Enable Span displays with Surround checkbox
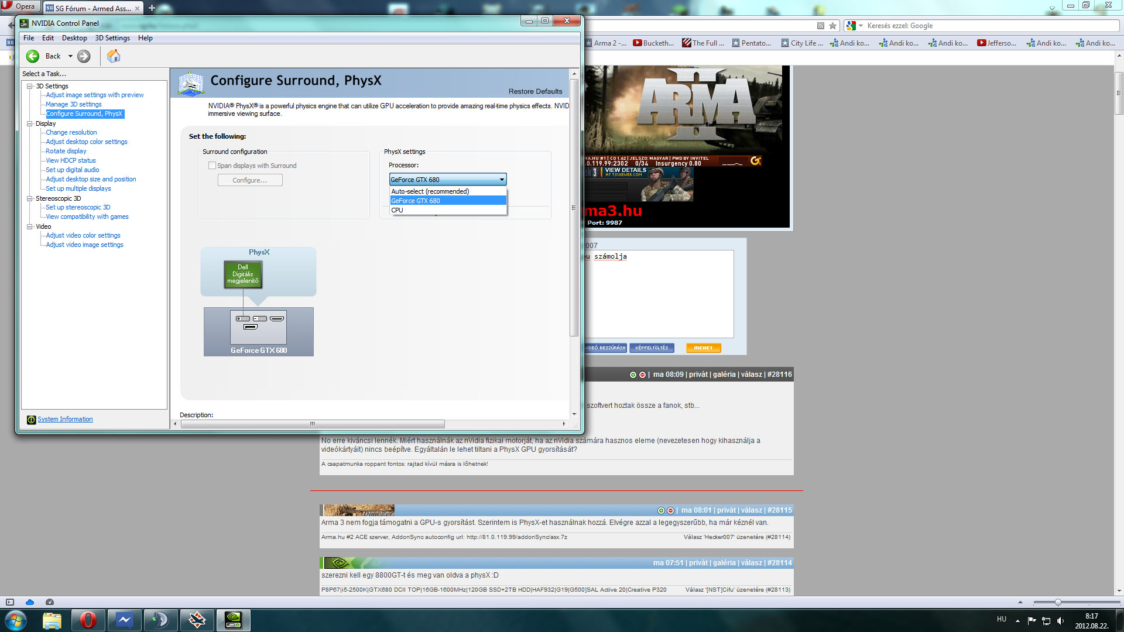 (213, 166)
